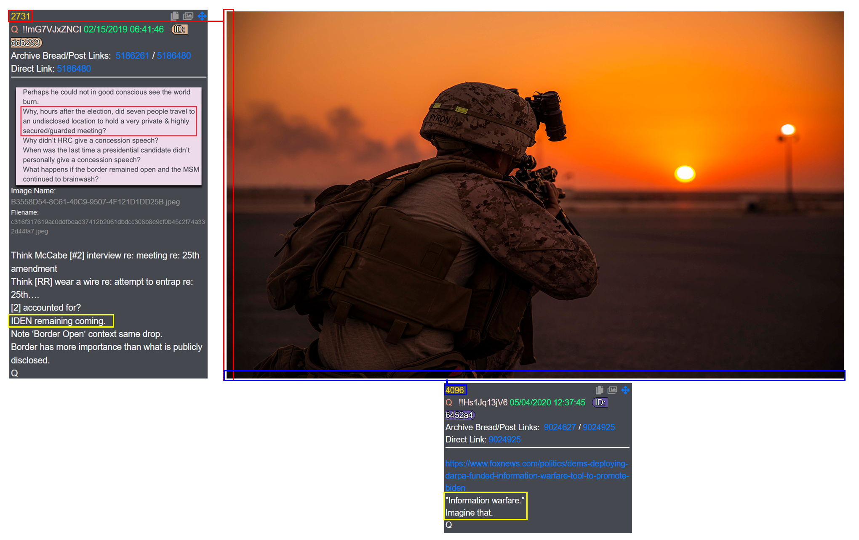
Task: Click the filename starting c316f317619ac0ddfbead
Action: (x=108, y=226)
